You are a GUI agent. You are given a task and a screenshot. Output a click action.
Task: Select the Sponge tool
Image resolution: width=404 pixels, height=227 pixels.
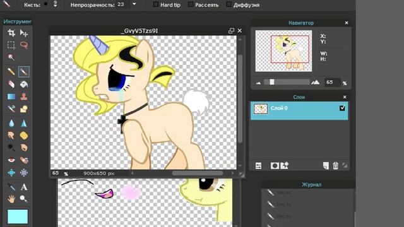coord(24,136)
